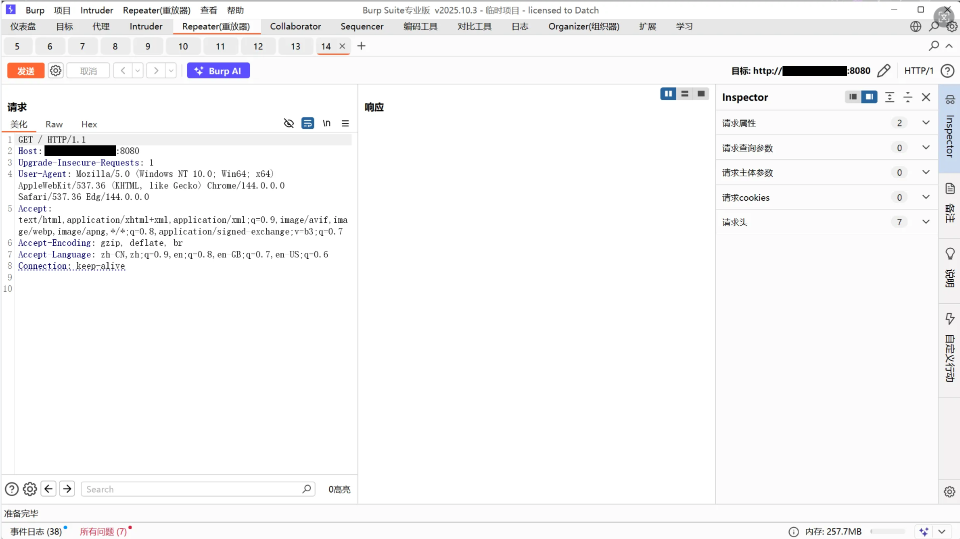Open request search settings gear
The height and width of the screenshot is (539, 960).
(x=30, y=489)
